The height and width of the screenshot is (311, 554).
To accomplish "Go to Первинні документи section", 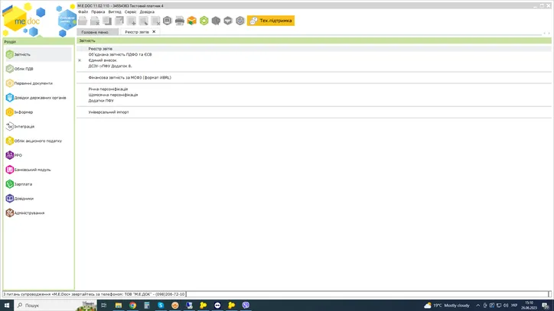I will click(33, 83).
